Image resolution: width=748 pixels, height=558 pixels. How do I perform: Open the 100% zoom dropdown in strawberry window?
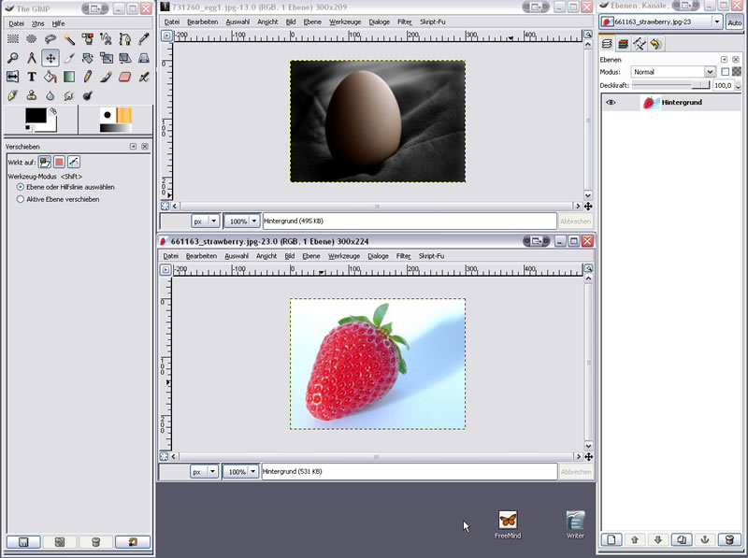point(253,472)
